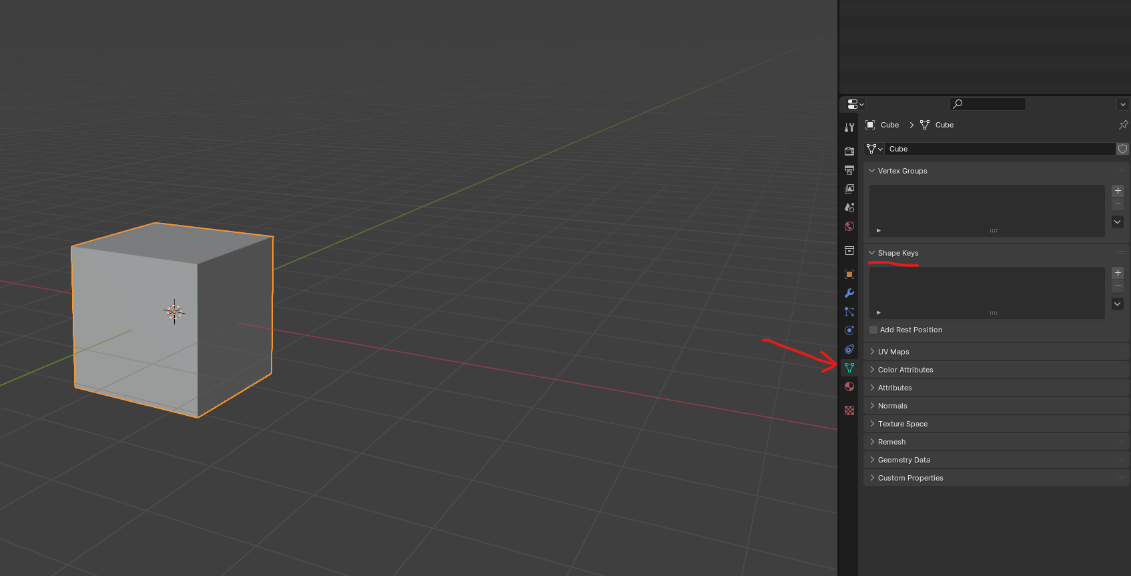Open the Tool properties tab
1131x576 pixels.
point(849,127)
